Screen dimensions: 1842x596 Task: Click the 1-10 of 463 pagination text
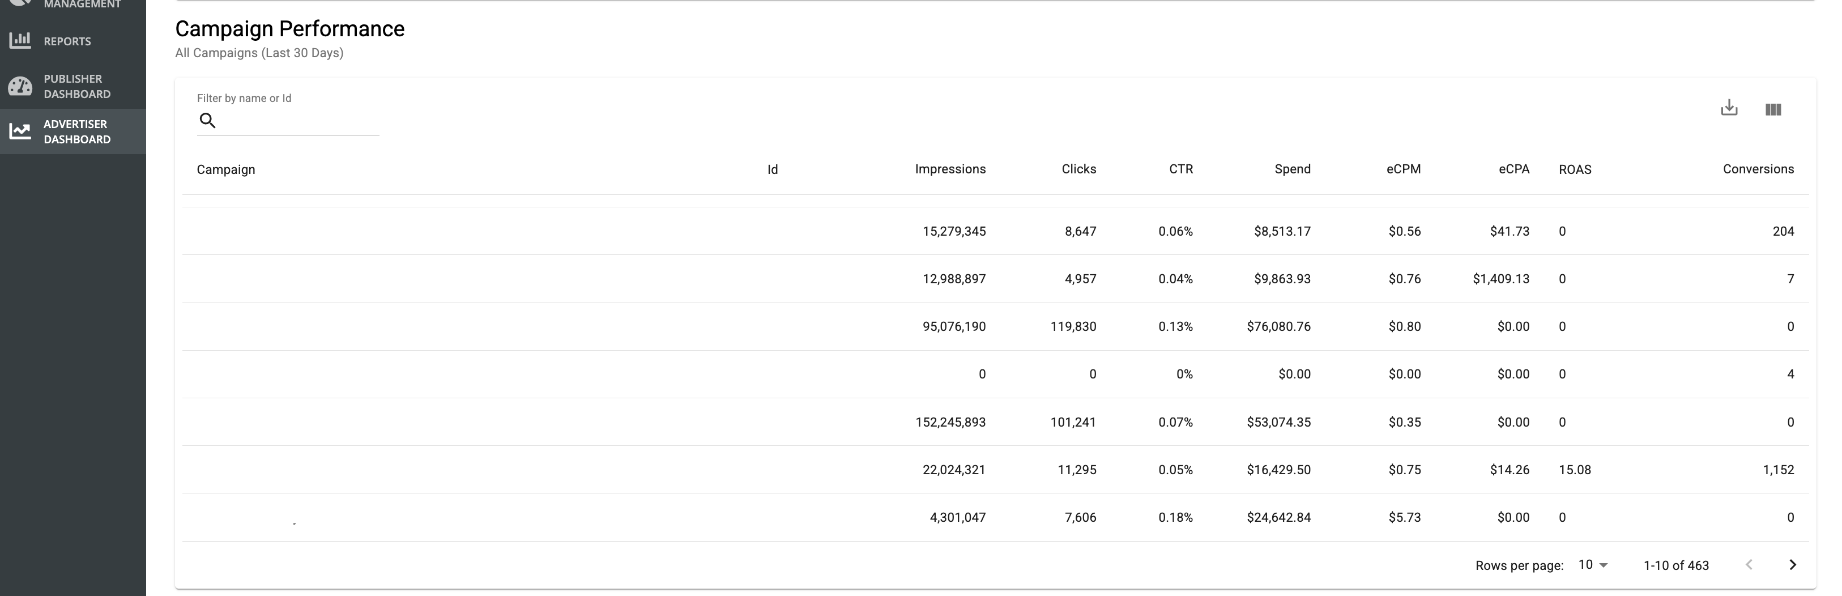click(1676, 565)
